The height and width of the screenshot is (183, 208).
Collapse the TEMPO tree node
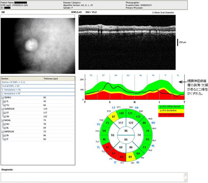(3, 98)
